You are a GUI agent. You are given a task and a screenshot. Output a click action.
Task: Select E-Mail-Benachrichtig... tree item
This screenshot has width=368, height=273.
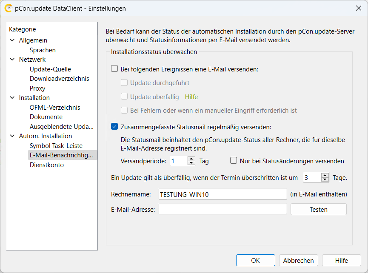[x=63, y=155]
